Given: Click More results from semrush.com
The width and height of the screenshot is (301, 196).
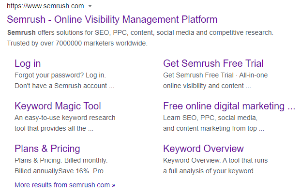Looking at the screenshot, I should pos(65,185).
